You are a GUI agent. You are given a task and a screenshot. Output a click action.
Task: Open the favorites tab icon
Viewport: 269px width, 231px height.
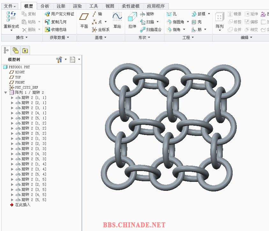click(x=25, y=50)
